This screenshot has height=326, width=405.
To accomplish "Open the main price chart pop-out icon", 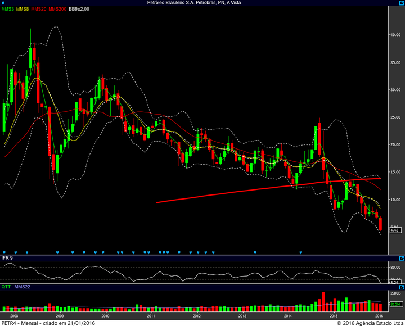I will (402, 3).
